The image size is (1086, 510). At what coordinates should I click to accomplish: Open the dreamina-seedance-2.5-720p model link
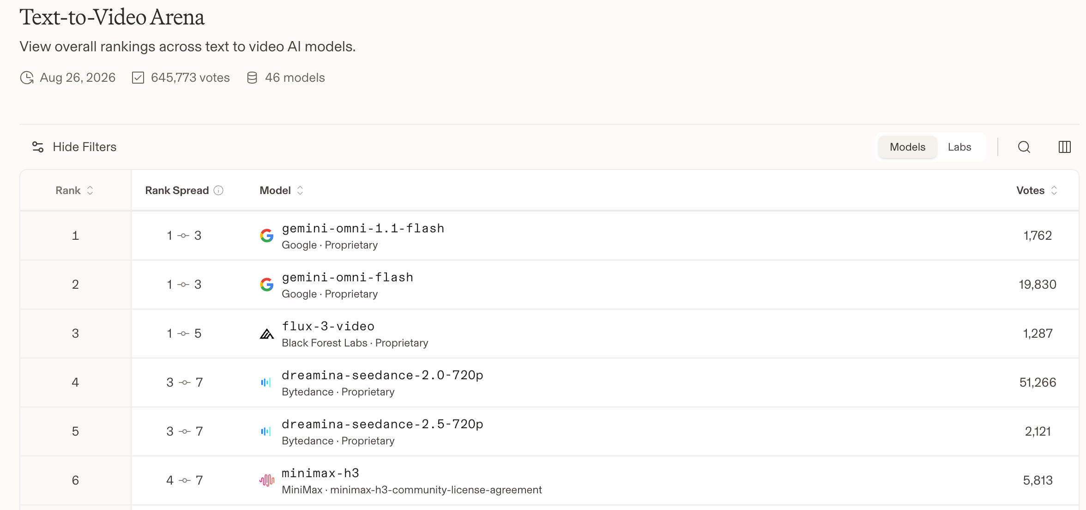(x=382, y=424)
